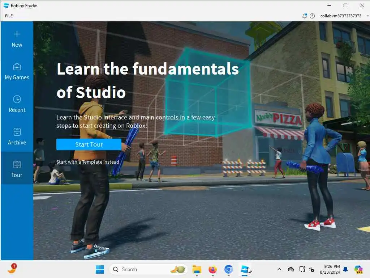370x278 pixels.
Task: Show hidden tray icons chevron
Action: pos(279,269)
